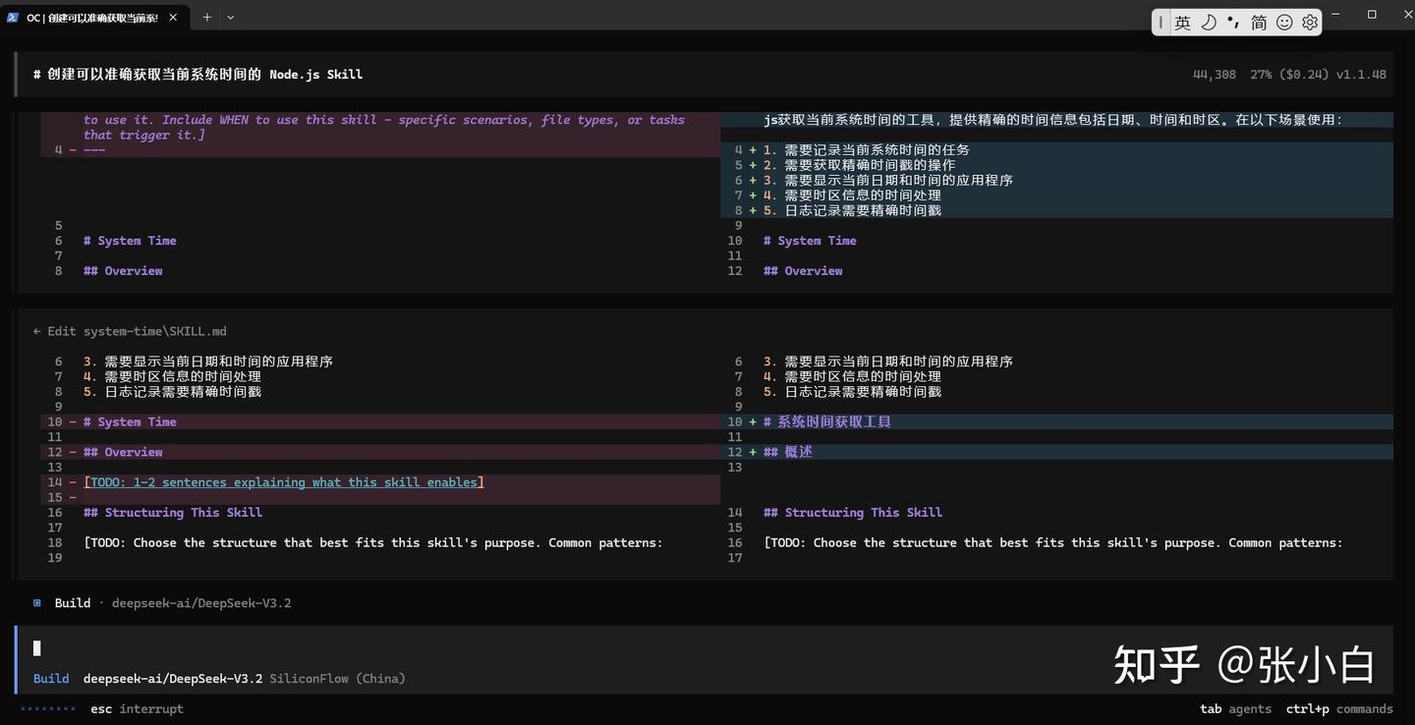Click the 27% ($0.24) context usage

[x=1289, y=75]
